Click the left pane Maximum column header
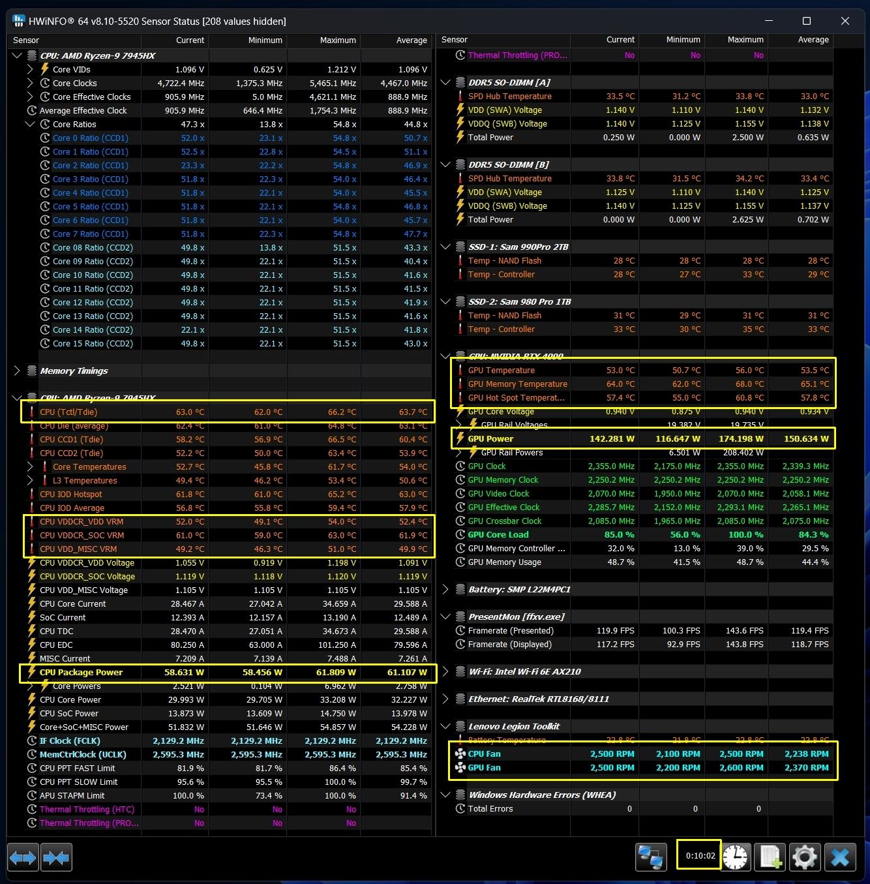Image resolution: width=870 pixels, height=884 pixels. [x=323, y=40]
